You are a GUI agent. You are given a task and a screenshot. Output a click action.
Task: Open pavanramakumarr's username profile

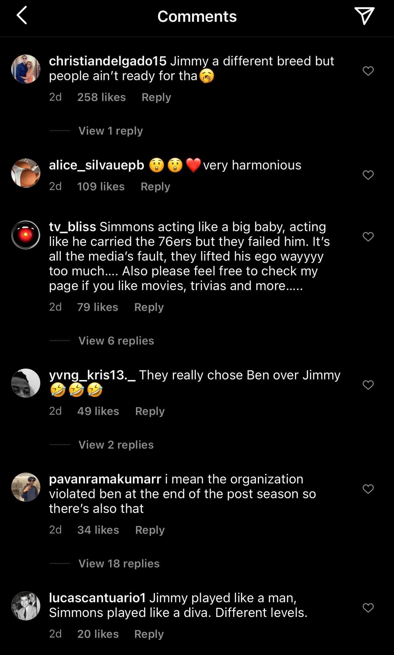106,479
